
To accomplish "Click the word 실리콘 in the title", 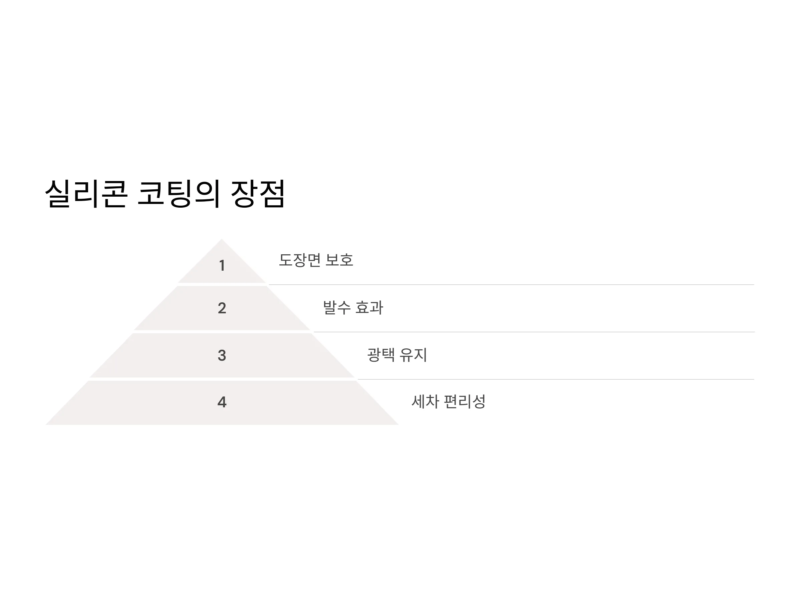I will click(86, 193).
